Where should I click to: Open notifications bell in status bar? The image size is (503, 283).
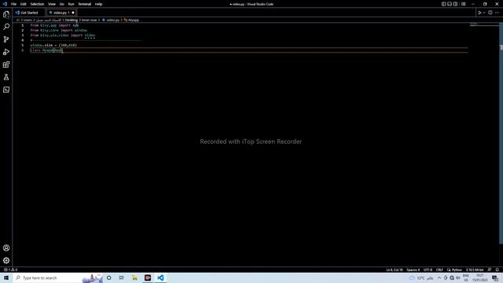[x=497, y=270]
